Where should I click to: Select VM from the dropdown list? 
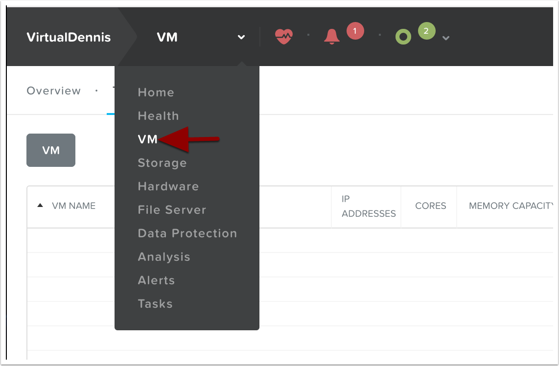coord(147,139)
